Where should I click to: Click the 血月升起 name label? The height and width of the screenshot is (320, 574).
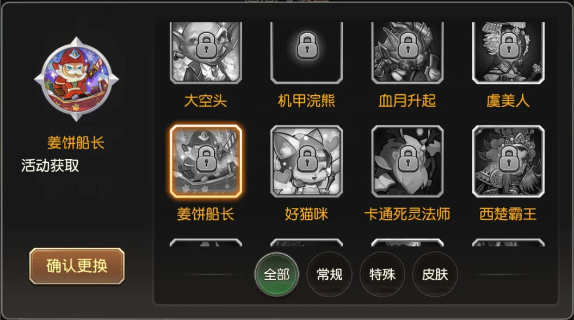click(408, 101)
